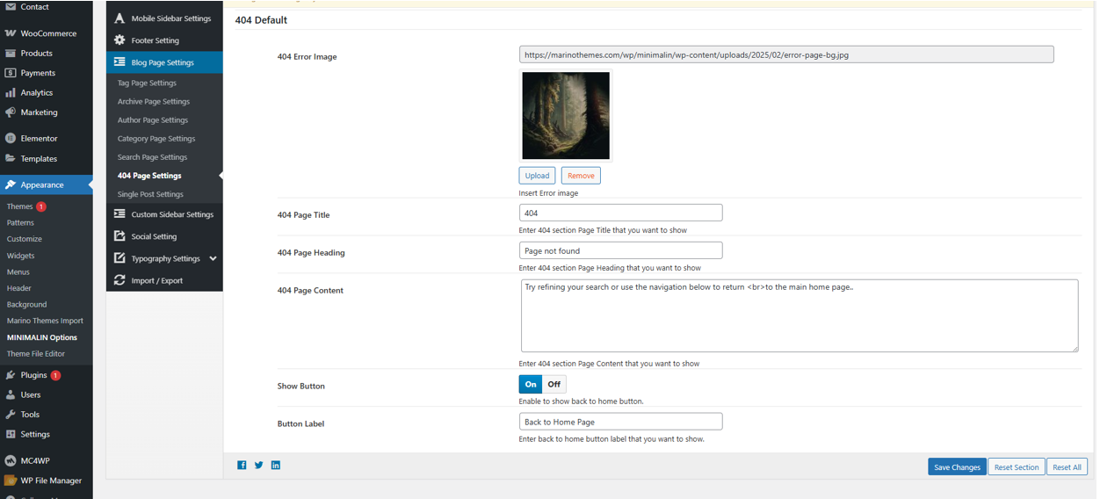Go to the Themes submenu
The image size is (1100, 499).
pos(19,206)
